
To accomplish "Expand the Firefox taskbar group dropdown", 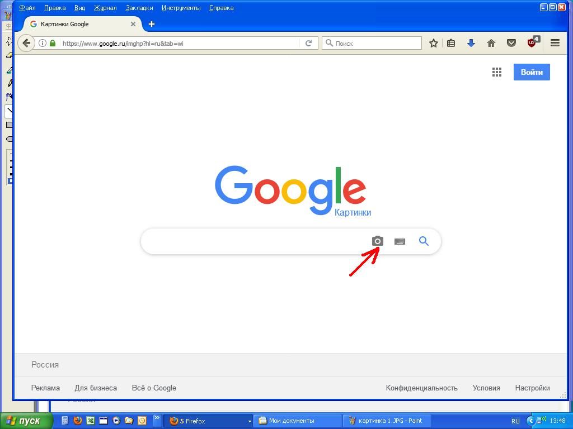I will click(249, 421).
